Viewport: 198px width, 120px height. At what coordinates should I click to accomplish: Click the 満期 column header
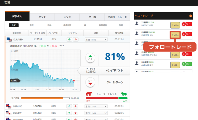coord(96,33)
